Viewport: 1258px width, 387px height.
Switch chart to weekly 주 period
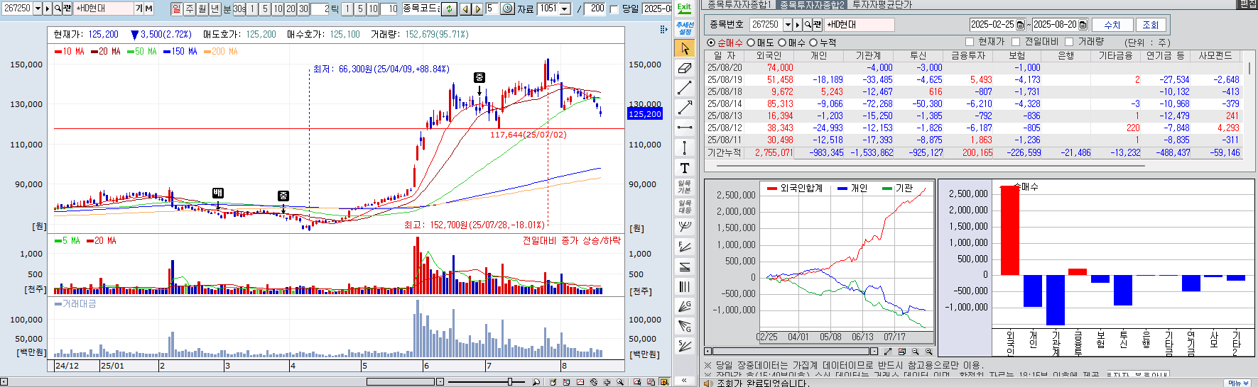point(190,9)
